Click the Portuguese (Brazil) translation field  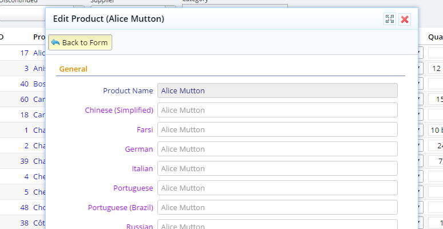tap(278, 207)
